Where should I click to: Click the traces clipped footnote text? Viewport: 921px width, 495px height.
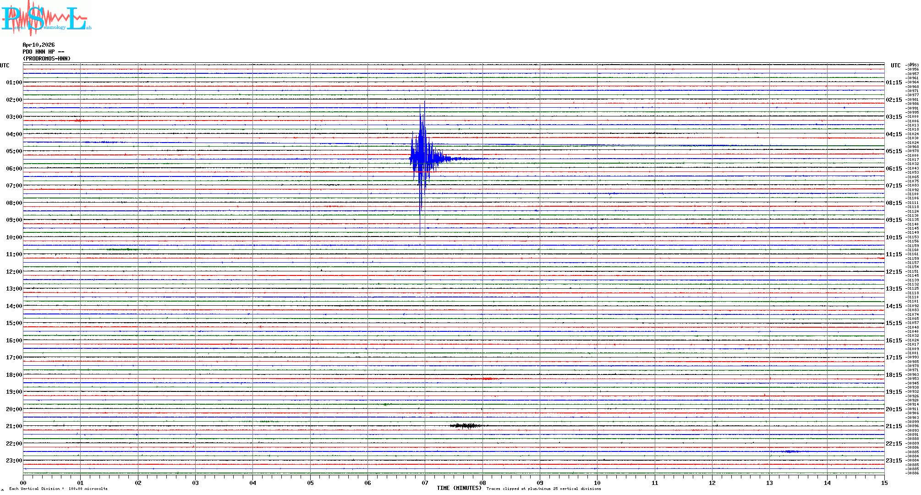click(x=543, y=489)
